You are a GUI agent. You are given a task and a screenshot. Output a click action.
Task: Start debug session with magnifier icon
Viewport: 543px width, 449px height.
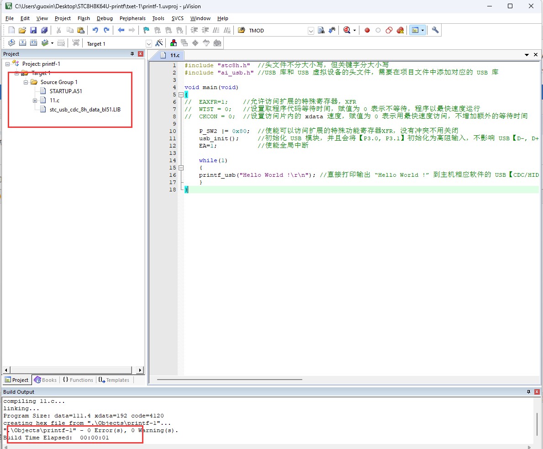[347, 30]
